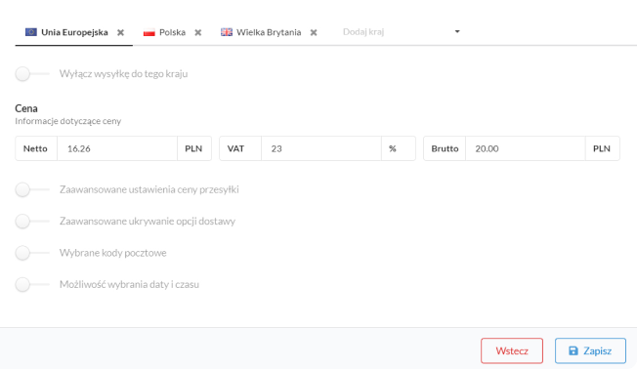Click the Brutto label
The width and height of the screenshot is (637, 369).
(x=445, y=148)
